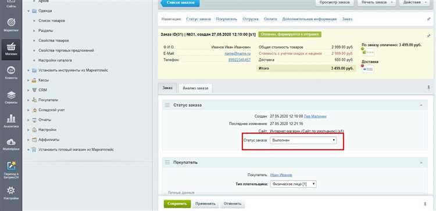Click the Одежда folder icon
The width and height of the screenshot is (436, 211).
34,11
